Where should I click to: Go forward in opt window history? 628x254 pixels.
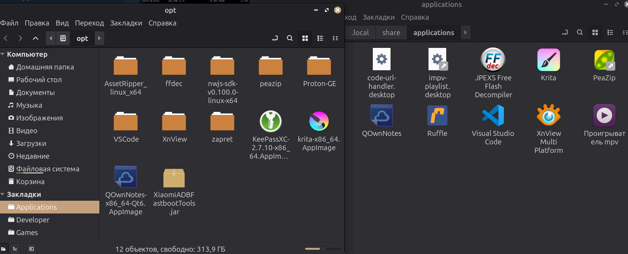click(20, 38)
